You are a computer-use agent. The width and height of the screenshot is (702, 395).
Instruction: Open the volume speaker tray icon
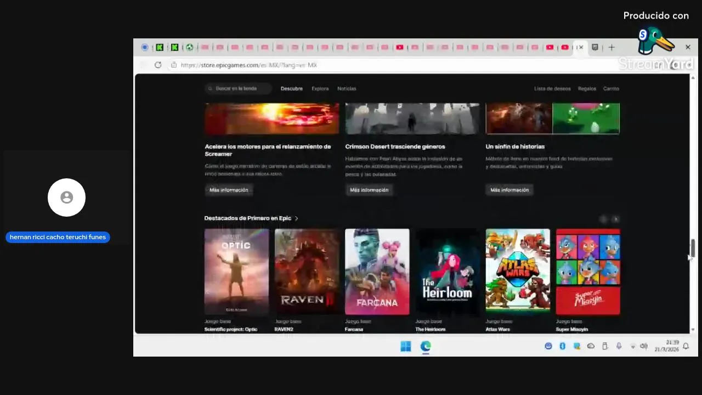pyautogui.click(x=644, y=346)
